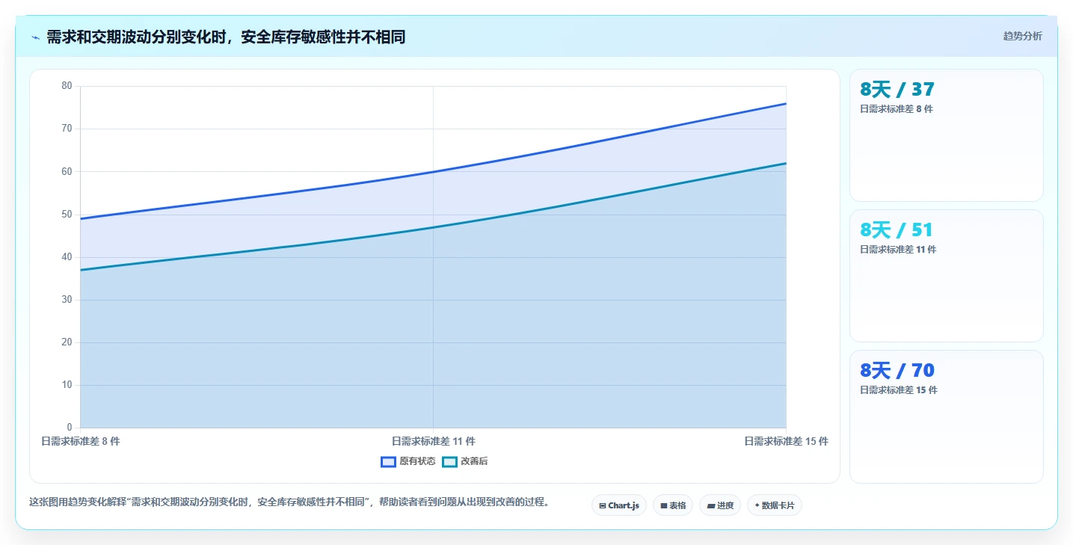The image size is (1073, 545).
Task: Open the 8天 / 70 data card
Action: (x=946, y=416)
